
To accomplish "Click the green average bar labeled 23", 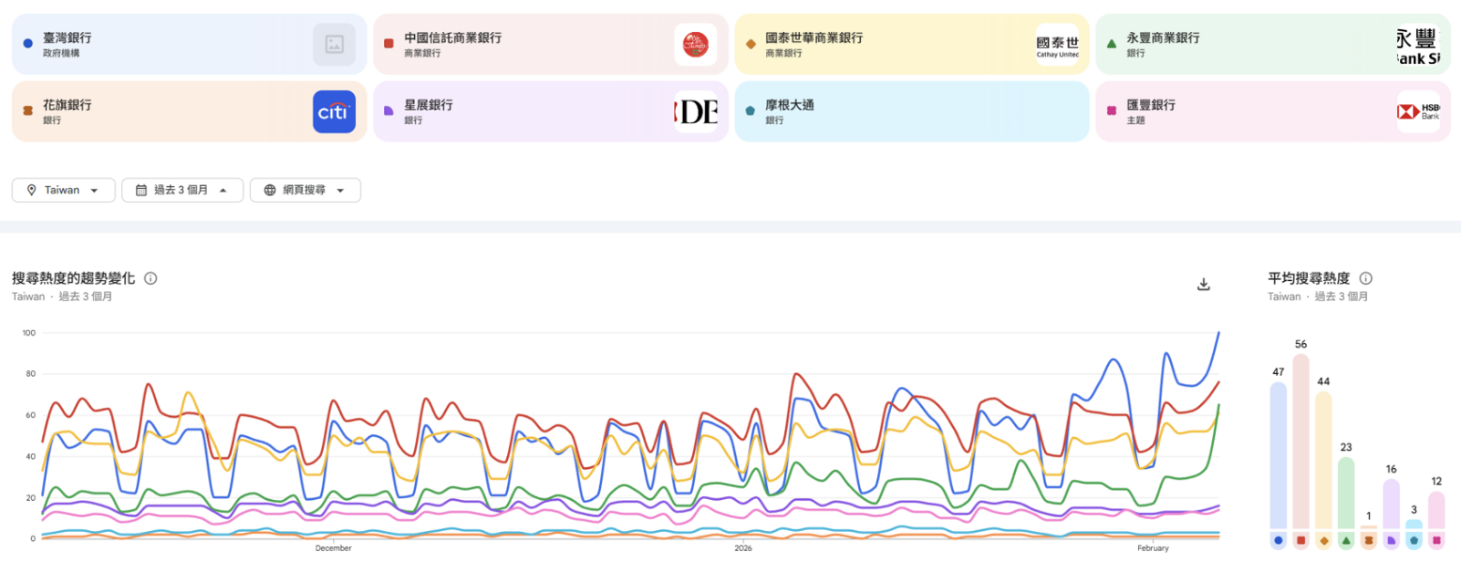I will (1346, 493).
